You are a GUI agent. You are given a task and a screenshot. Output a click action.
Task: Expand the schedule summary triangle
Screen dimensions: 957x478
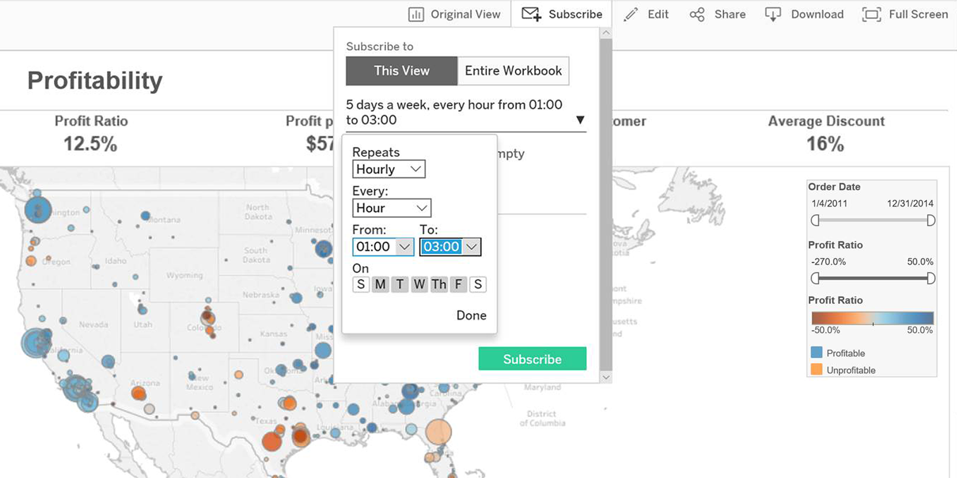coord(580,120)
